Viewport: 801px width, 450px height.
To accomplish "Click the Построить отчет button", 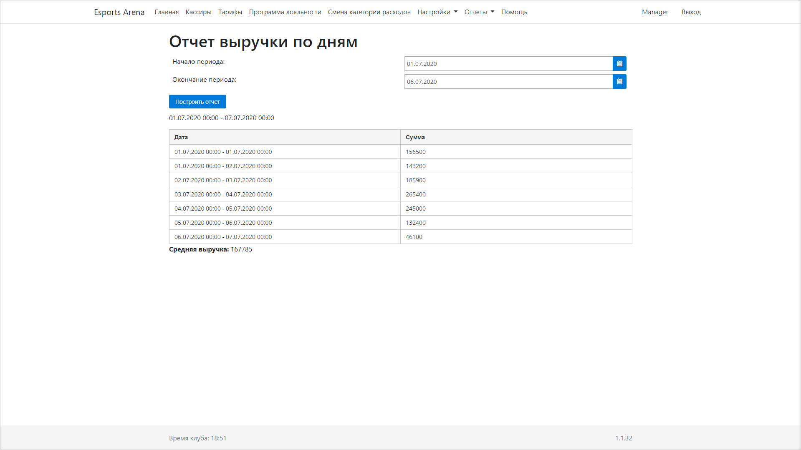I will (x=197, y=101).
